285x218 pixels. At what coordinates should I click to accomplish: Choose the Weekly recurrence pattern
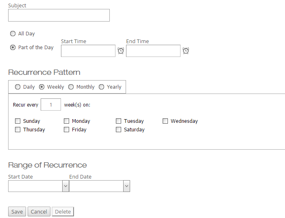click(x=41, y=87)
